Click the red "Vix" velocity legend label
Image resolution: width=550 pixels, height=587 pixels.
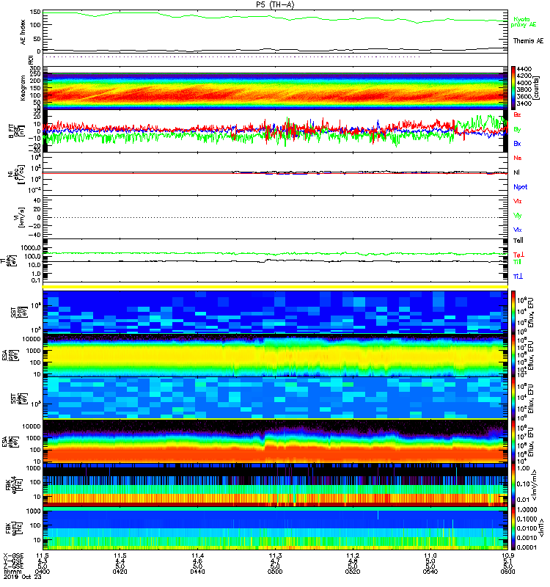pyautogui.click(x=517, y=201)
